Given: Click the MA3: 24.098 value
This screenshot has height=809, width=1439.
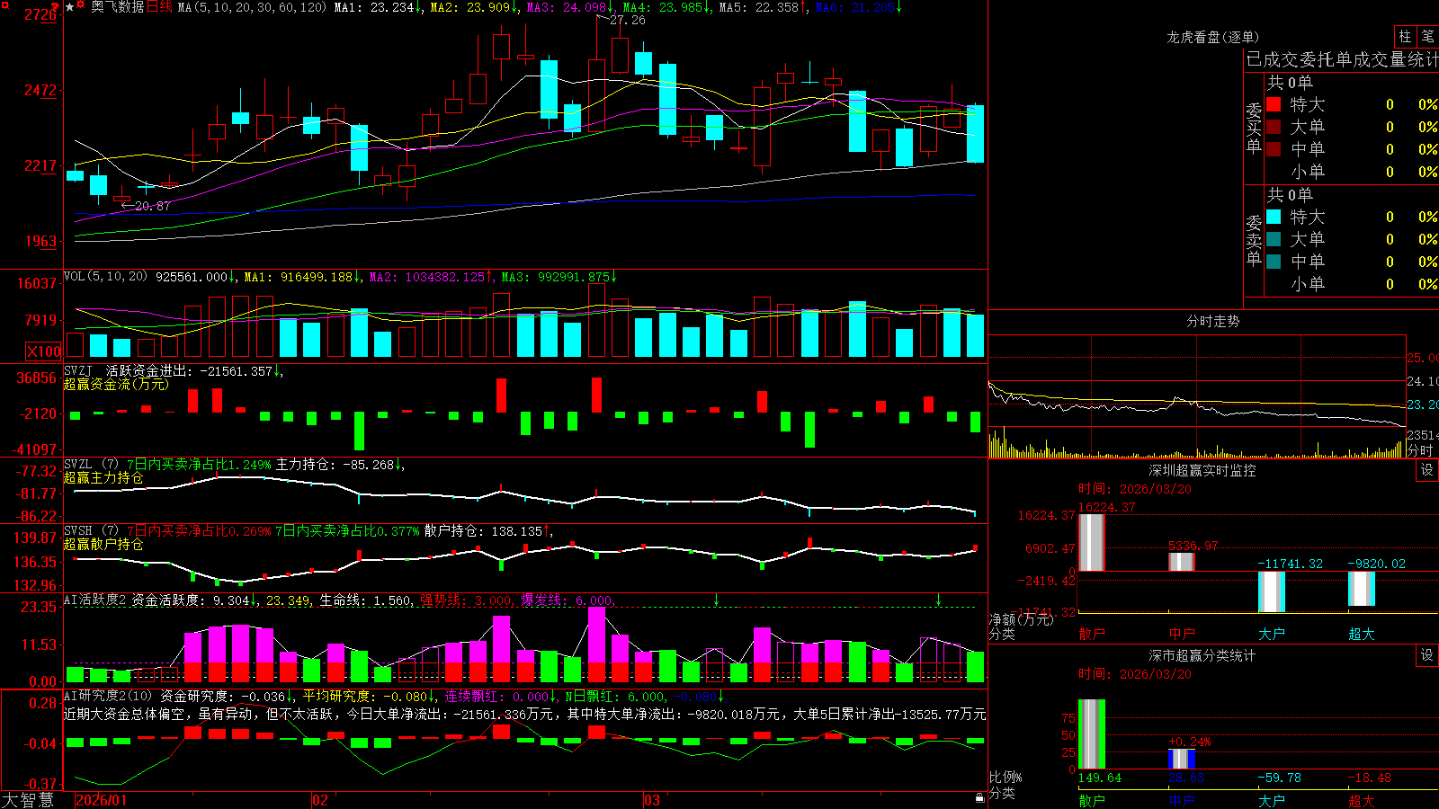Looking at the screenshot, I should pyautogui.click(x=567, y=7).
